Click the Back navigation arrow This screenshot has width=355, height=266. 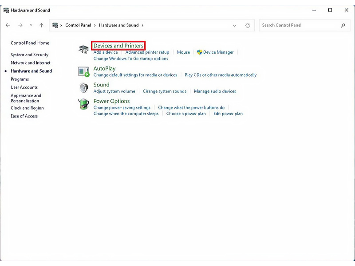coord(8,25)
